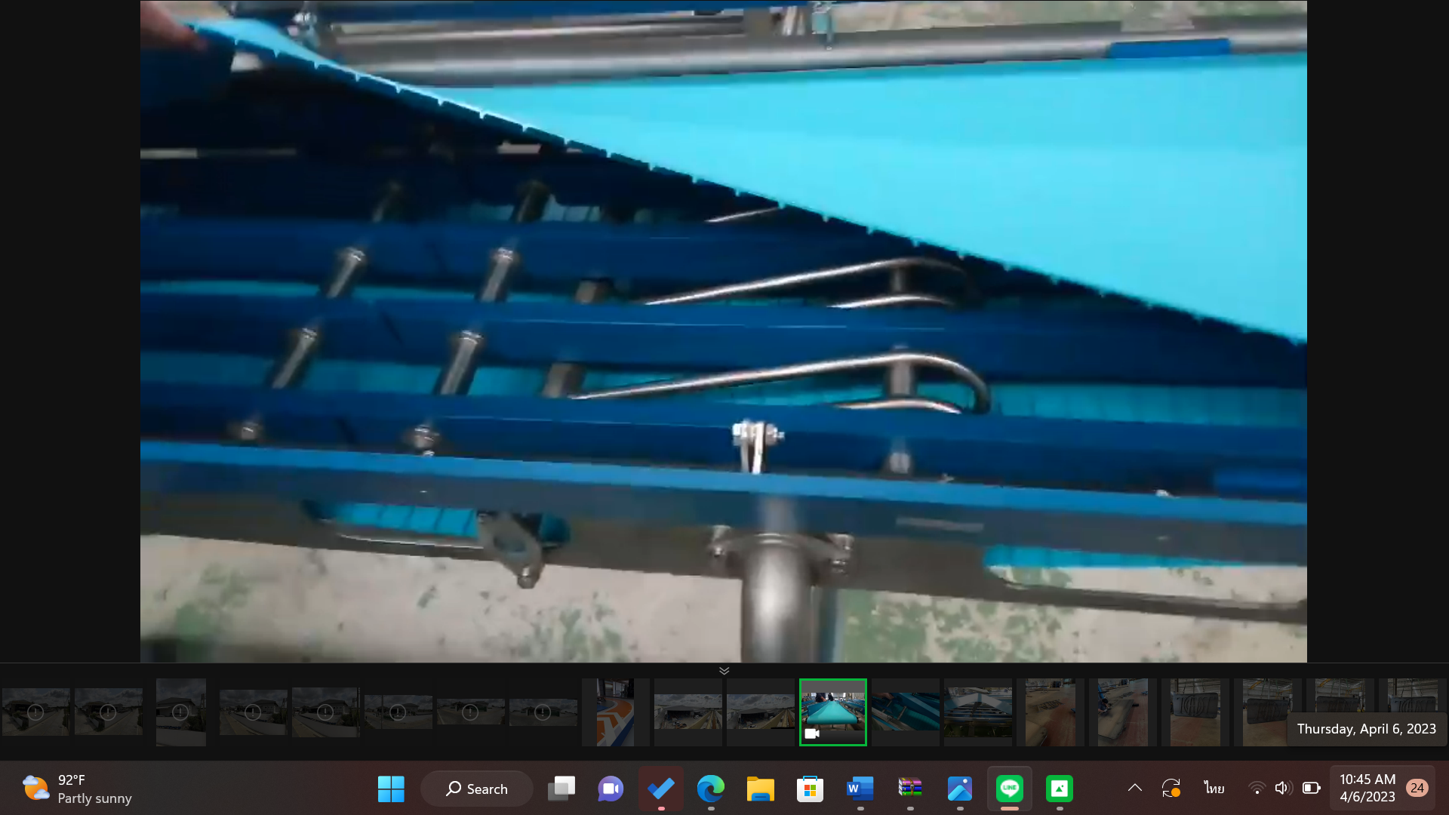
Task: Open Task View from the taskbar
Action: tap(561, 789)
